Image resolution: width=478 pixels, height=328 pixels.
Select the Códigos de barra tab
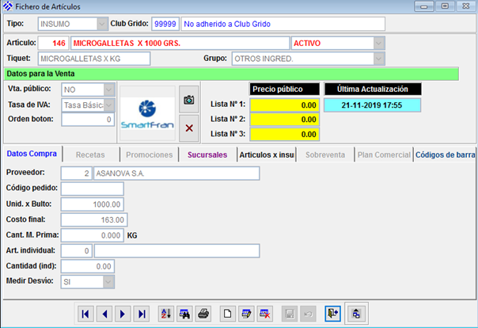coord(444,154)
